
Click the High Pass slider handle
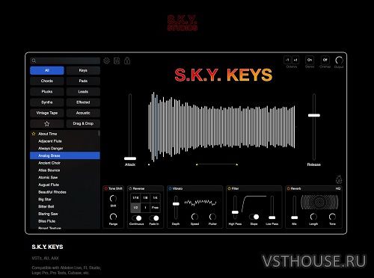235,212
